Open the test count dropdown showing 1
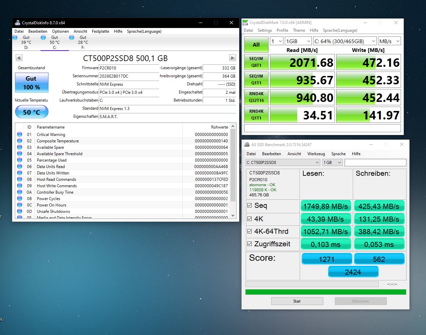426x335 pixels. point(276,41)
